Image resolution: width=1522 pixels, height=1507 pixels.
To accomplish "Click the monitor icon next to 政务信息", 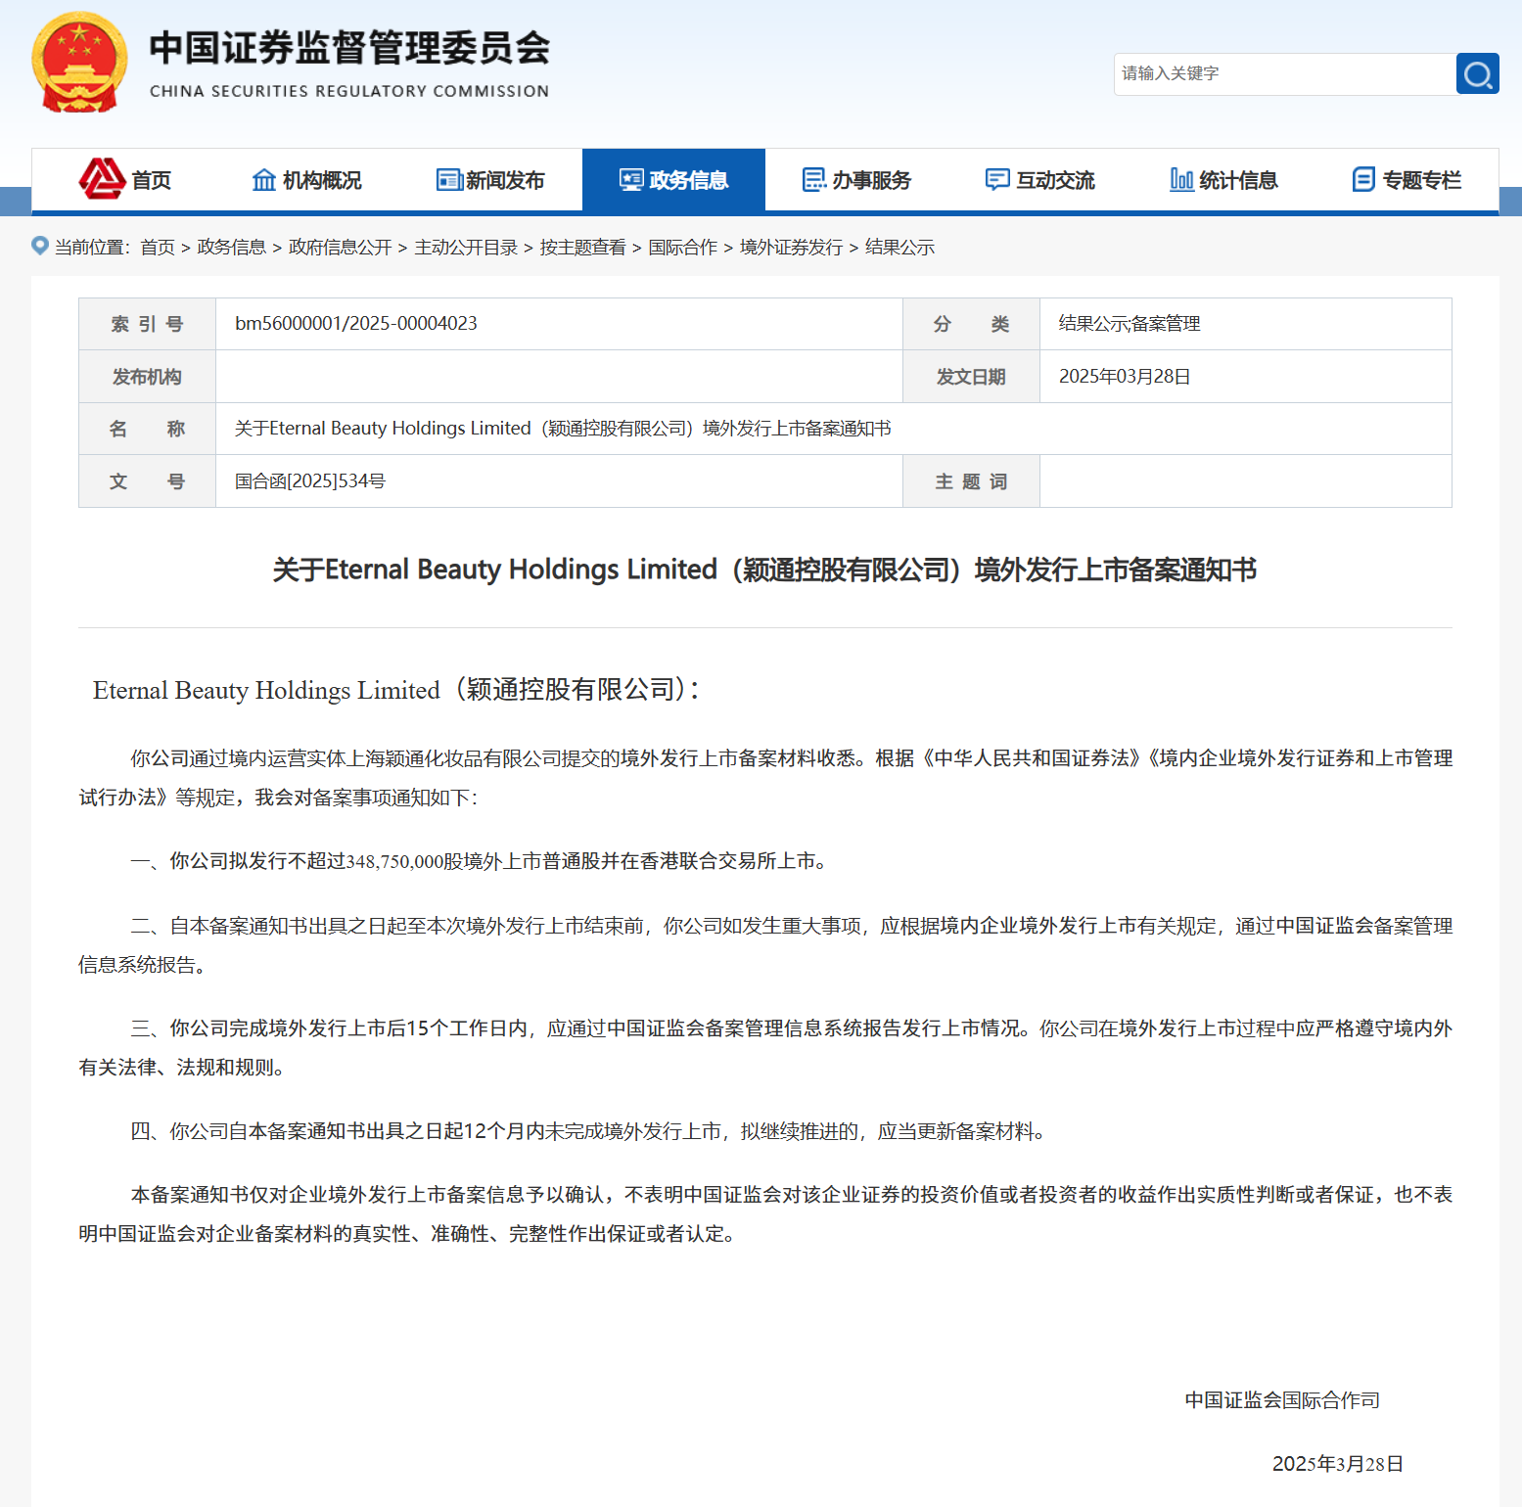I will pyautogui.click(x=631, y=180).
